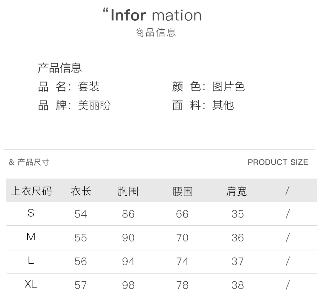Click the 商品信息 subtitle
The image size is (323, 292).
155,33
